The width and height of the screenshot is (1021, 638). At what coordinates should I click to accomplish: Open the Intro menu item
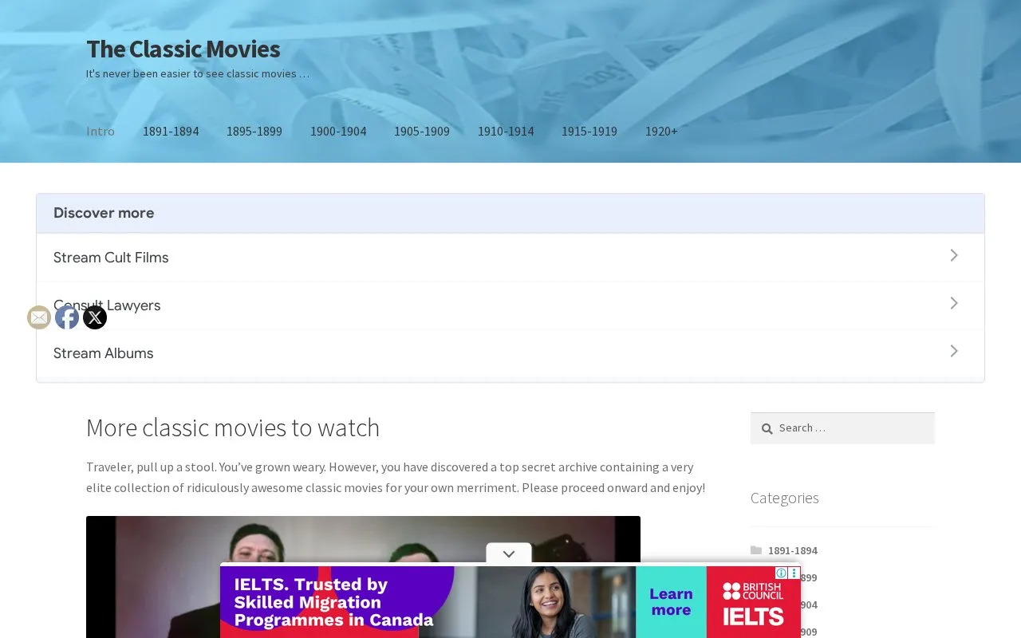click(101, 132)
